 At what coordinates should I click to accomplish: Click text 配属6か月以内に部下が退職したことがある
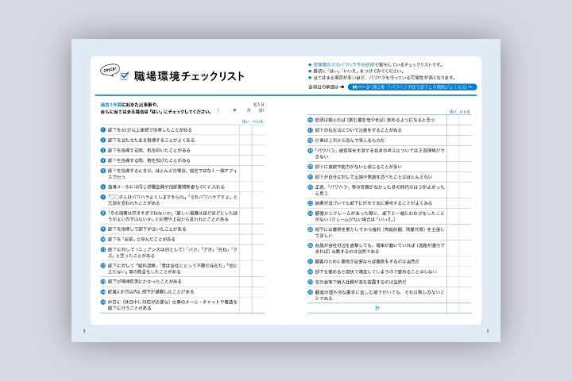point(151,291)
